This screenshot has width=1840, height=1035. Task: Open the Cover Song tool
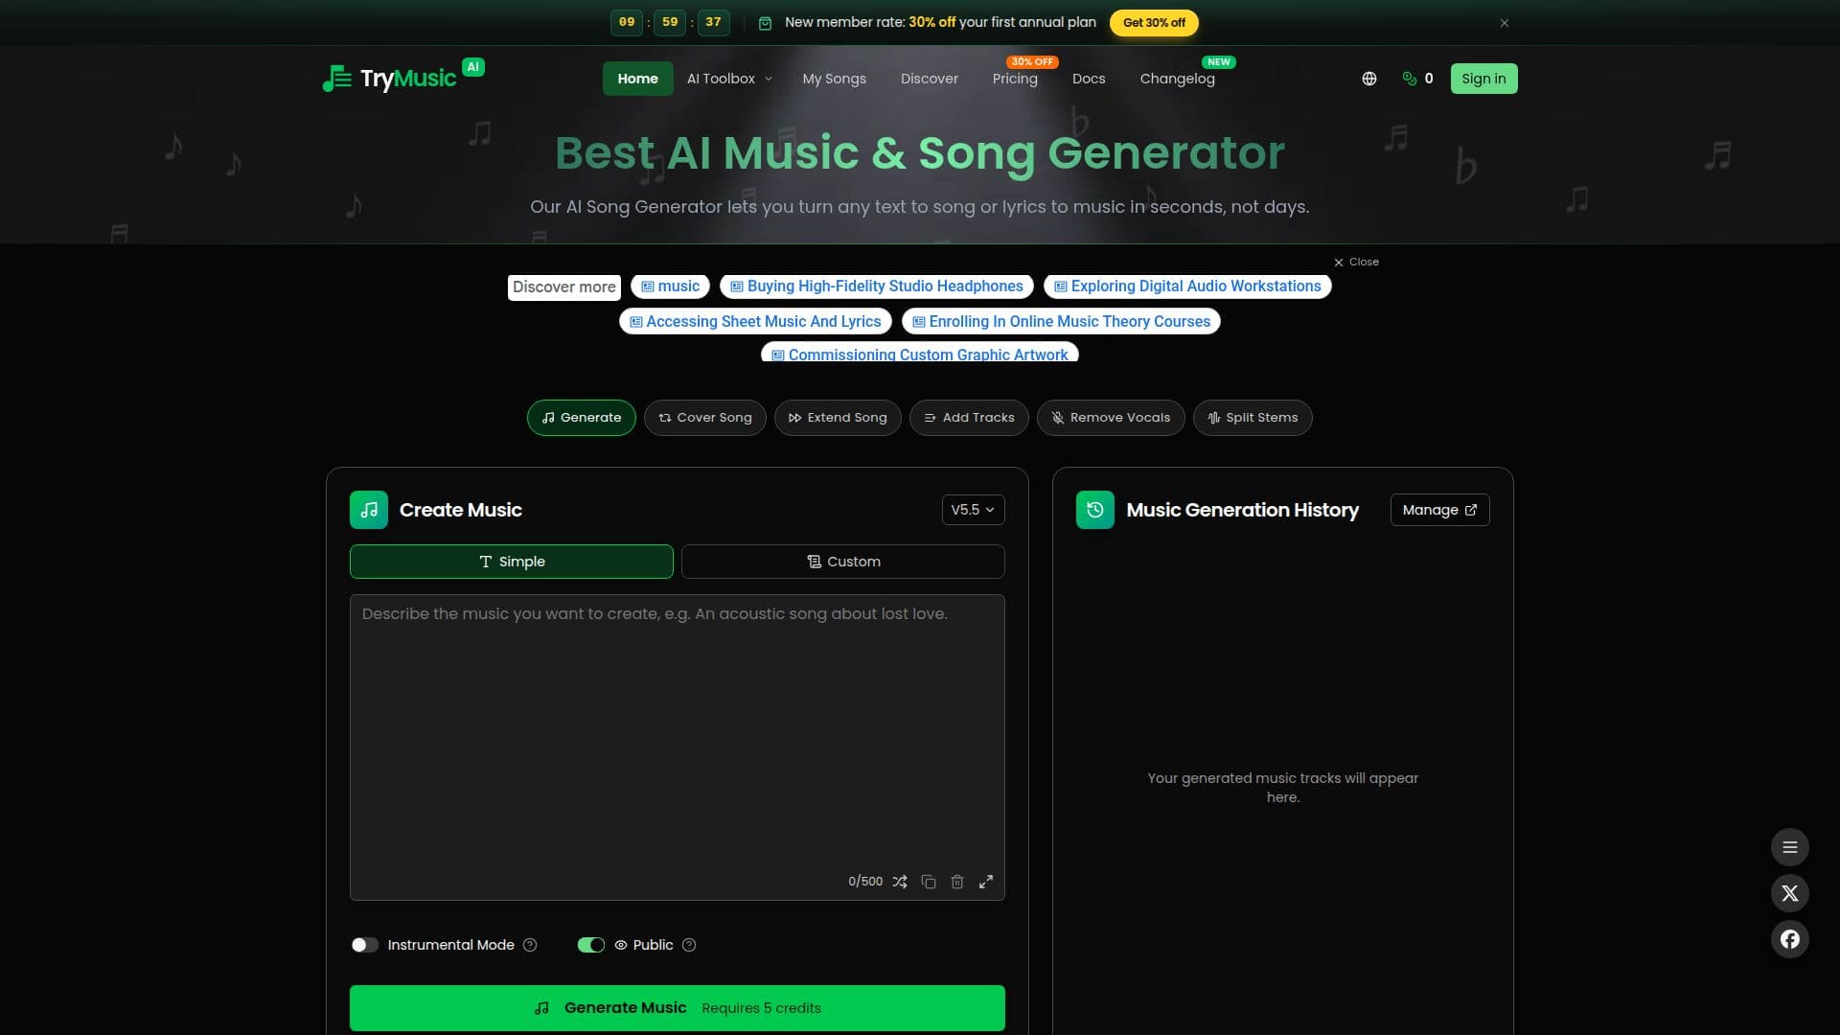pyautogui.click(x=705, y=418)
